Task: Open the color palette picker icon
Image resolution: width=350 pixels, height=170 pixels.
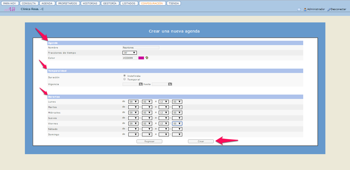Action: [x=147, y=58]
